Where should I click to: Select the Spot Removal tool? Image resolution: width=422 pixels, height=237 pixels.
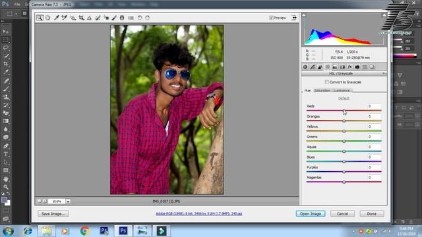coord(98,18)
